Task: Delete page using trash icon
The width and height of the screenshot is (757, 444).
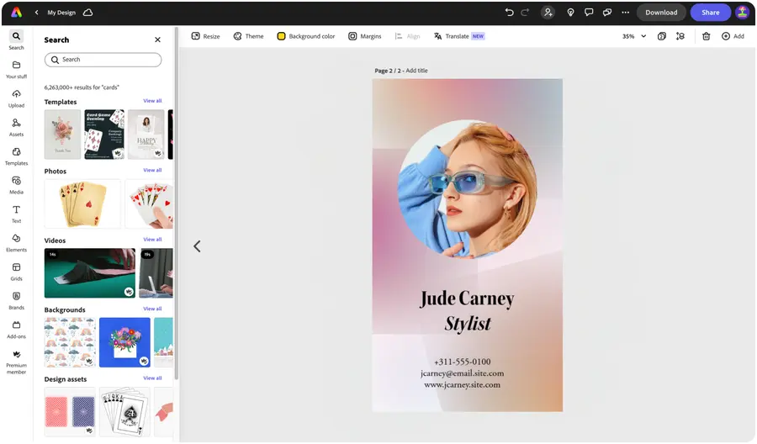Action: pyautogui.click(x=706, y=36)
